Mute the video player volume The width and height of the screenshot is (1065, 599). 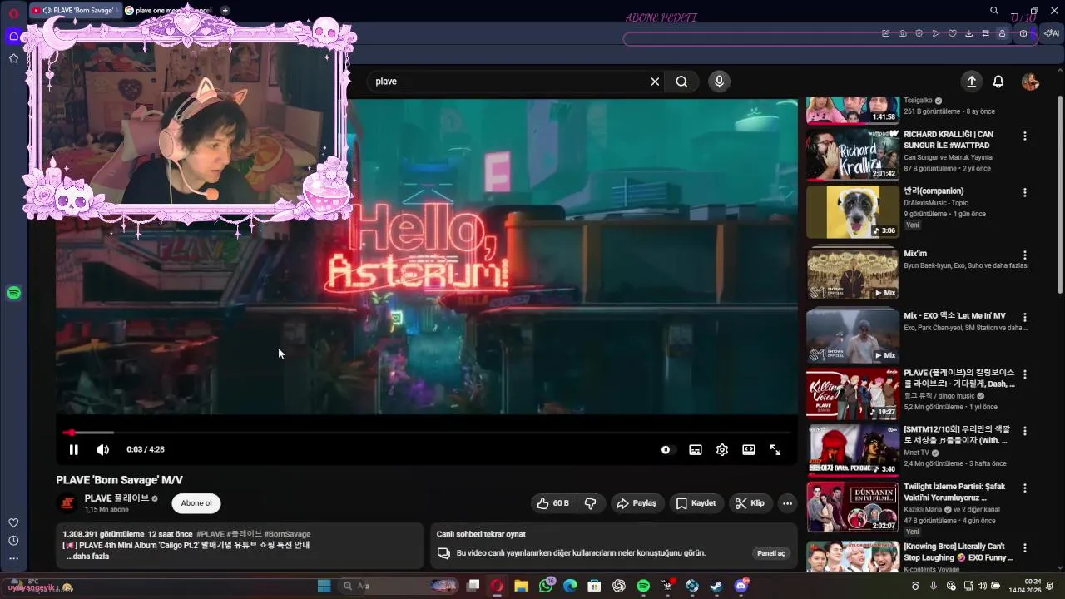102,449
